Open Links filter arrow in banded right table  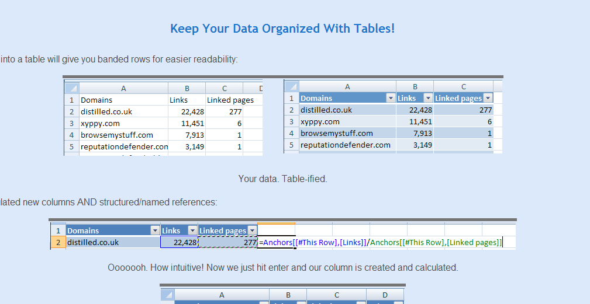(x=428, y=98)
